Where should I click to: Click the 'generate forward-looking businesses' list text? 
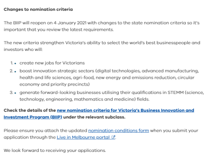coord(60,93)
